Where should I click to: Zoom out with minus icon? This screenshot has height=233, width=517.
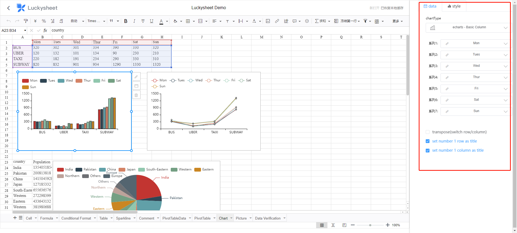tap(353, 225)
